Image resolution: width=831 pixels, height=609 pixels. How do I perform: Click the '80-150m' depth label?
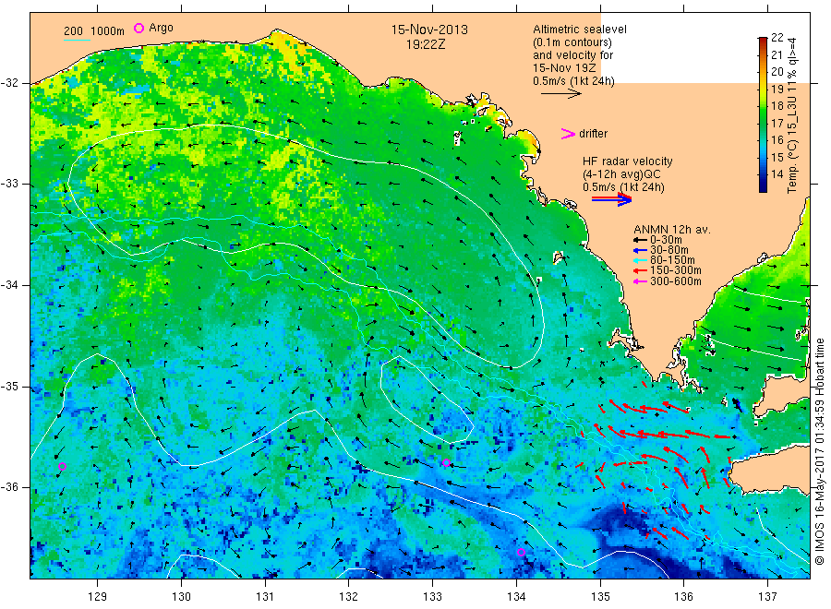pos(672,260)
